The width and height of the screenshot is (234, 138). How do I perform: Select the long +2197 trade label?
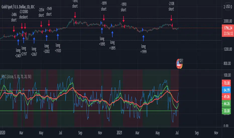click(24, 51)
